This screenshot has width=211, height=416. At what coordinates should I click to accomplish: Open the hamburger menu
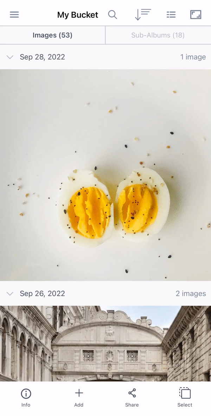pyautogui.click(x=14, y=14)
